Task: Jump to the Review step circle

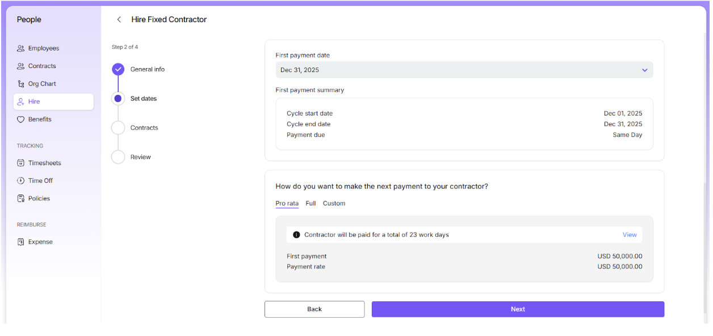Action: pyautogui.click(x=118, y=157)
